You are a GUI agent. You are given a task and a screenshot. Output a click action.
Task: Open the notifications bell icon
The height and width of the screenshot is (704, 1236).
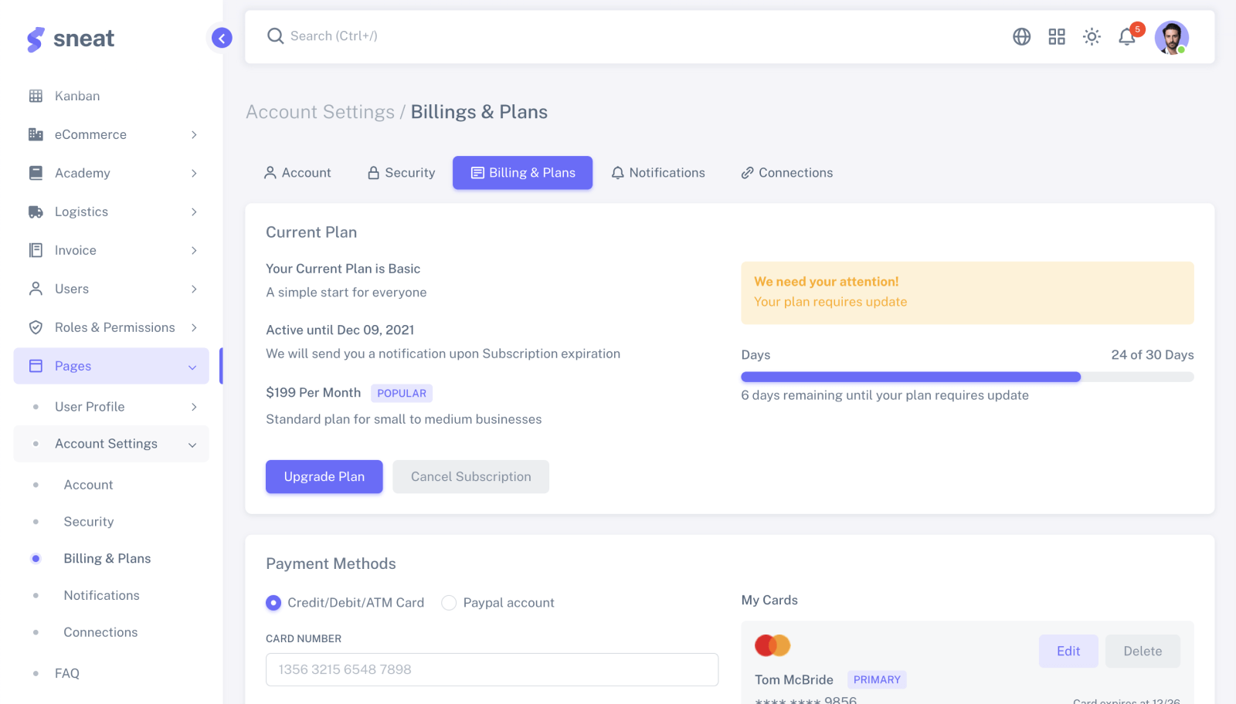tap(1127, 36)
